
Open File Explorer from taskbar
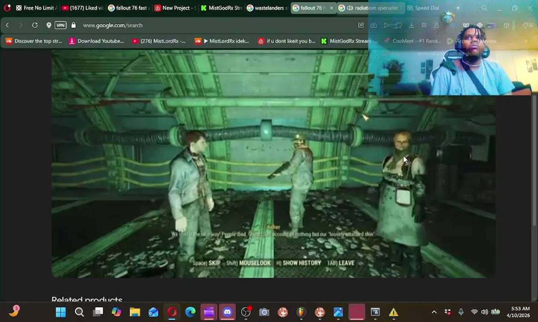click(135, 312)
